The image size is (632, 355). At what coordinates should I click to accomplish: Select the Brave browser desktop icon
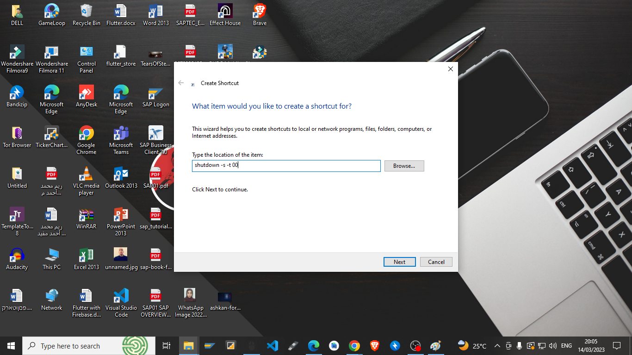point(260,15)
